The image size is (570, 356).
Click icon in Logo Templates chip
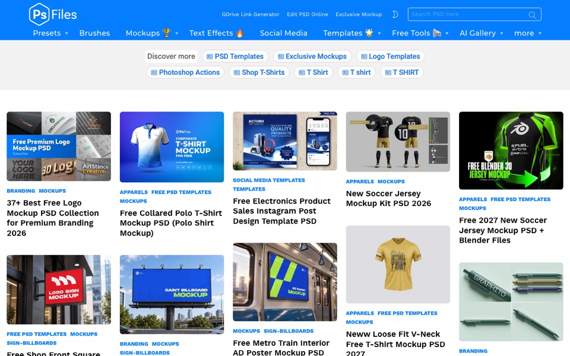(364, 57)
